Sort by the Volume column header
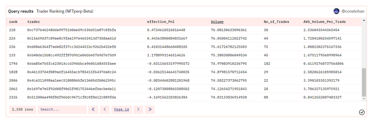373x122 pixels. 217,22
